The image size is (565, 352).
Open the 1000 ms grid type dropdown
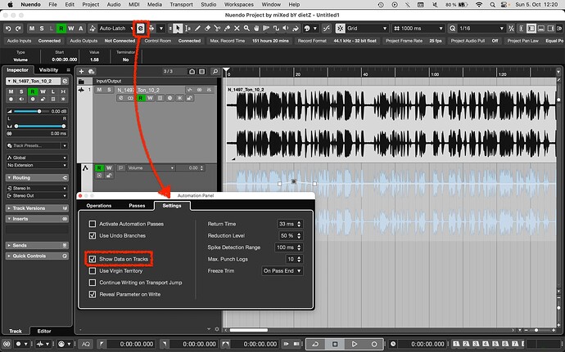(x=418, y=29)
